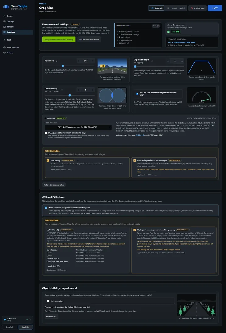Toggle High performance power plan checkbox
226x333 pixels.
pos(135,230)
